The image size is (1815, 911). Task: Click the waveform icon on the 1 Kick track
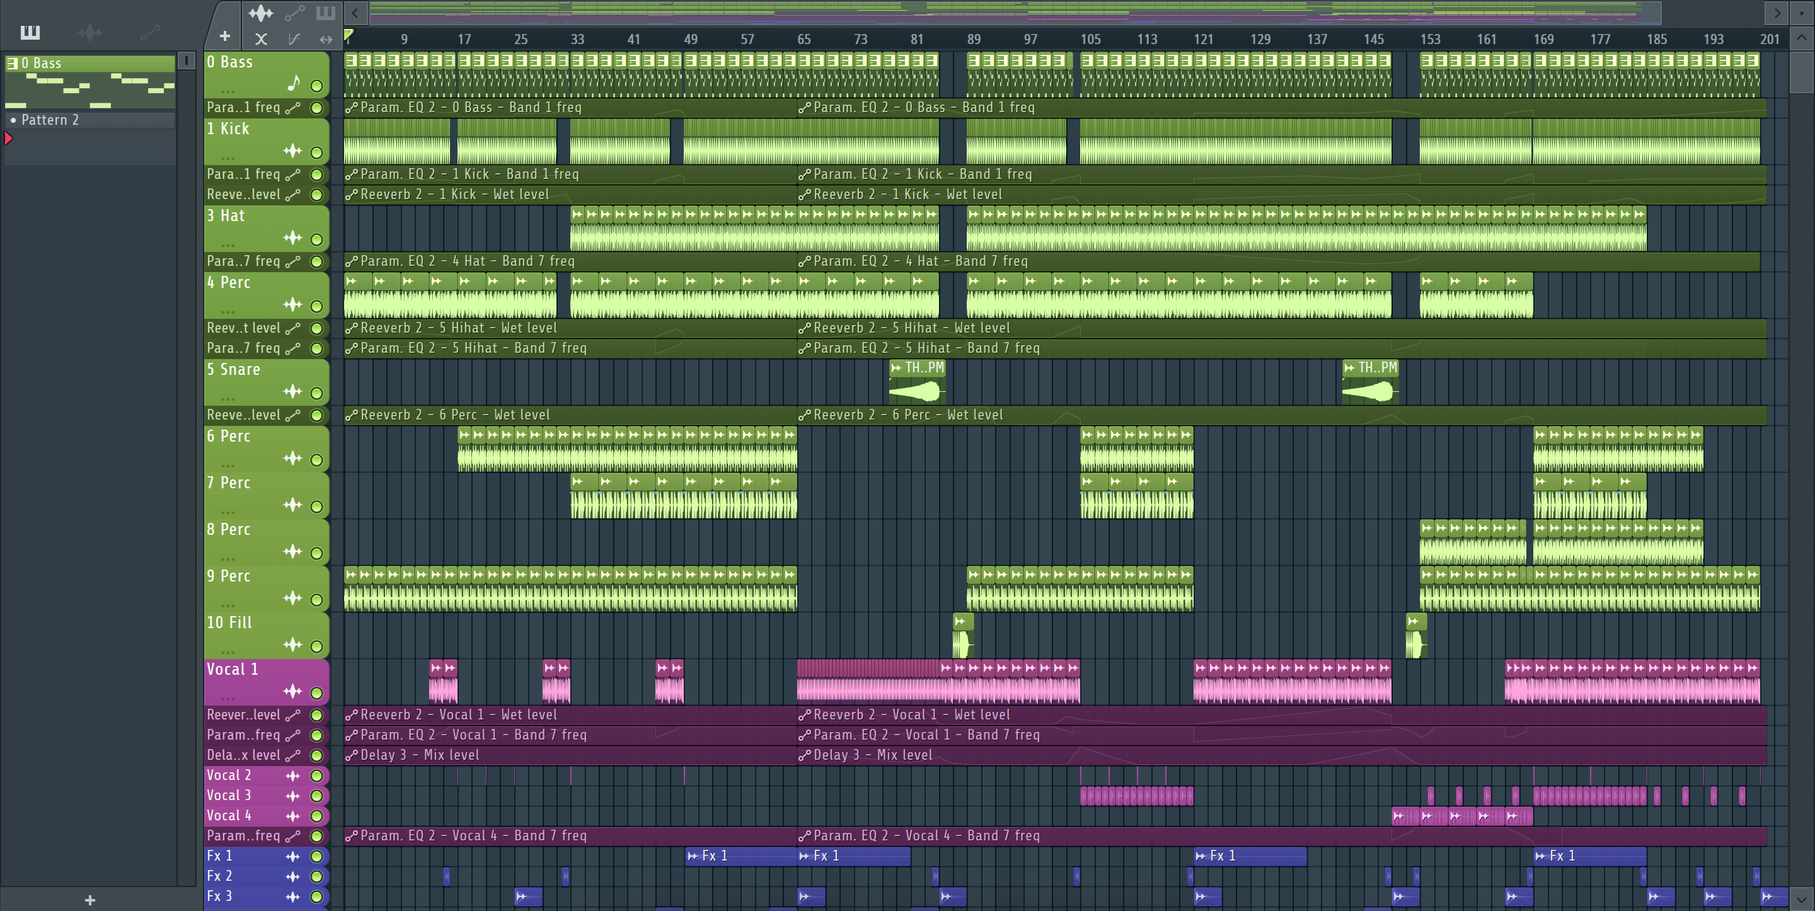(292, 151)
